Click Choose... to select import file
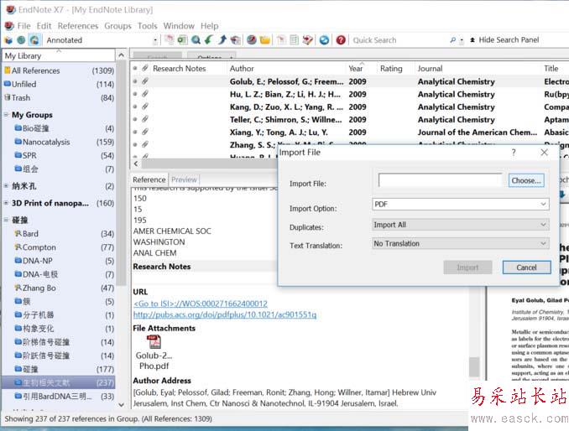Screen dimensions: 569x431 526,180
